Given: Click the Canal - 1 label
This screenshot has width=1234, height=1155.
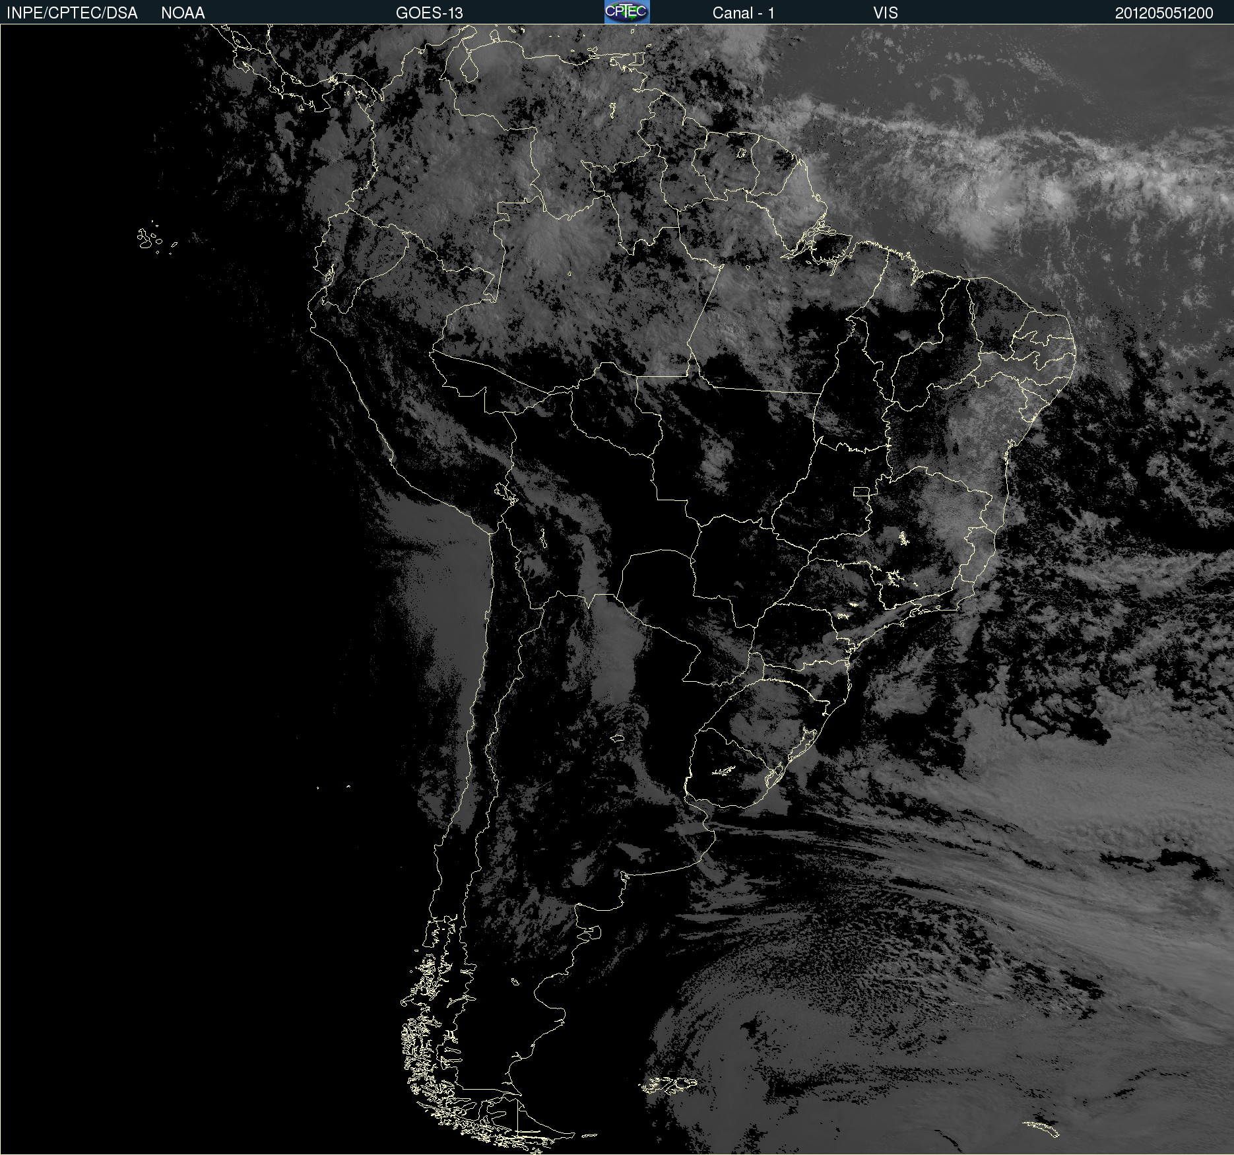Looking at the screenshot, I should tap(744, 13).
